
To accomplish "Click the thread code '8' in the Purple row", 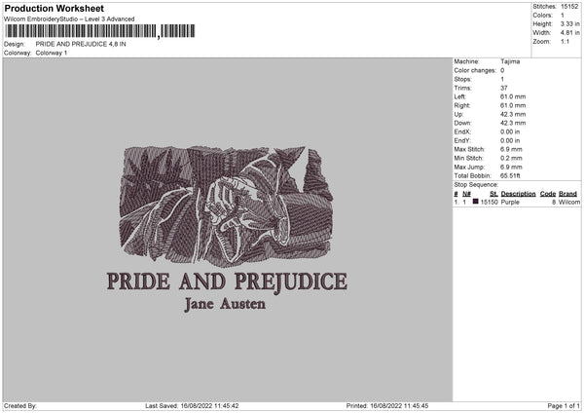I will pos(554,202).
